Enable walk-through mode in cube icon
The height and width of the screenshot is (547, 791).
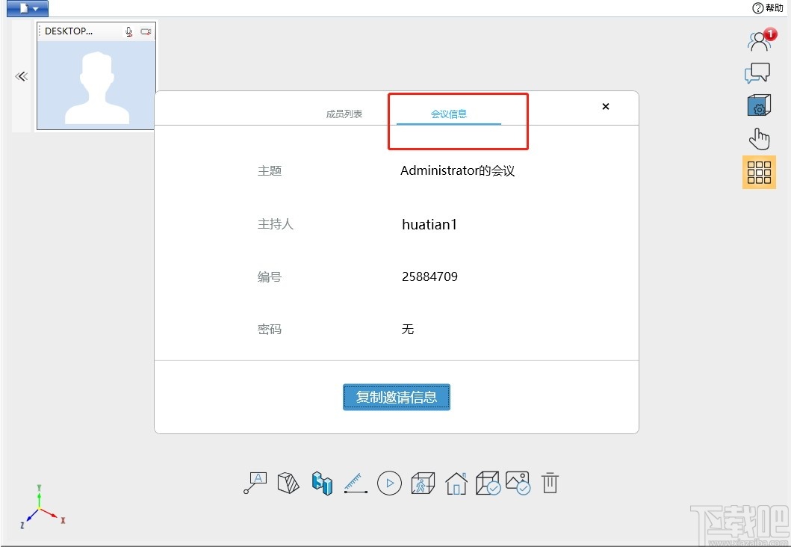click(x=423, y=483)
